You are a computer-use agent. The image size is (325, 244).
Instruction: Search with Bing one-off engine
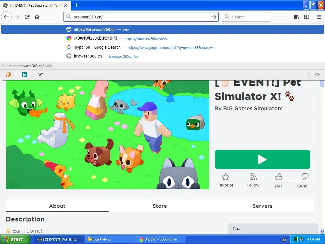click(24, 75)
